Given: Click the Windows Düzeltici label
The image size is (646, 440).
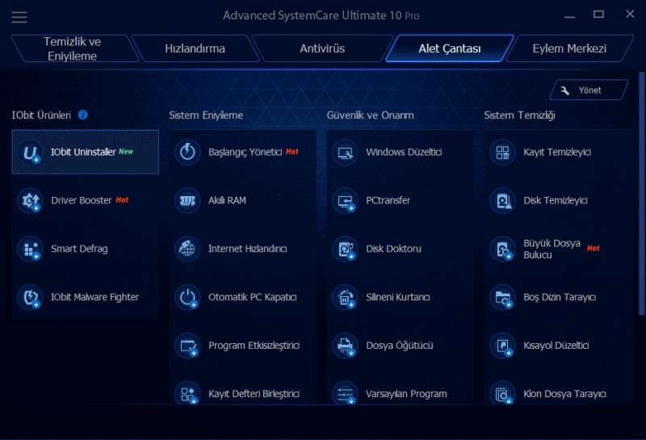Looking at the screenshot, I should point(404,153).
